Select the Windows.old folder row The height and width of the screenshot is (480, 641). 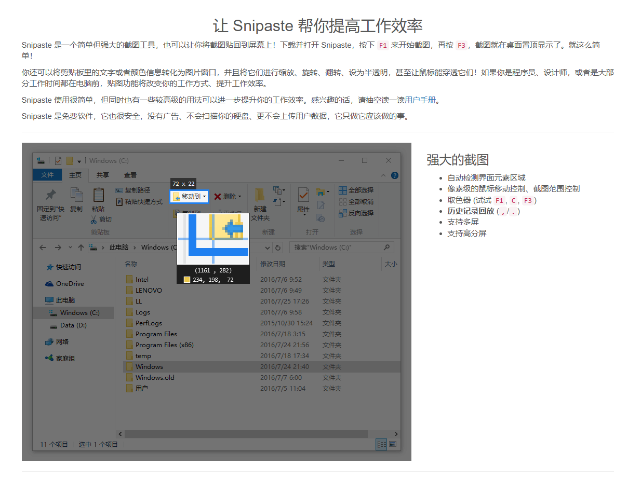point(261,378)
